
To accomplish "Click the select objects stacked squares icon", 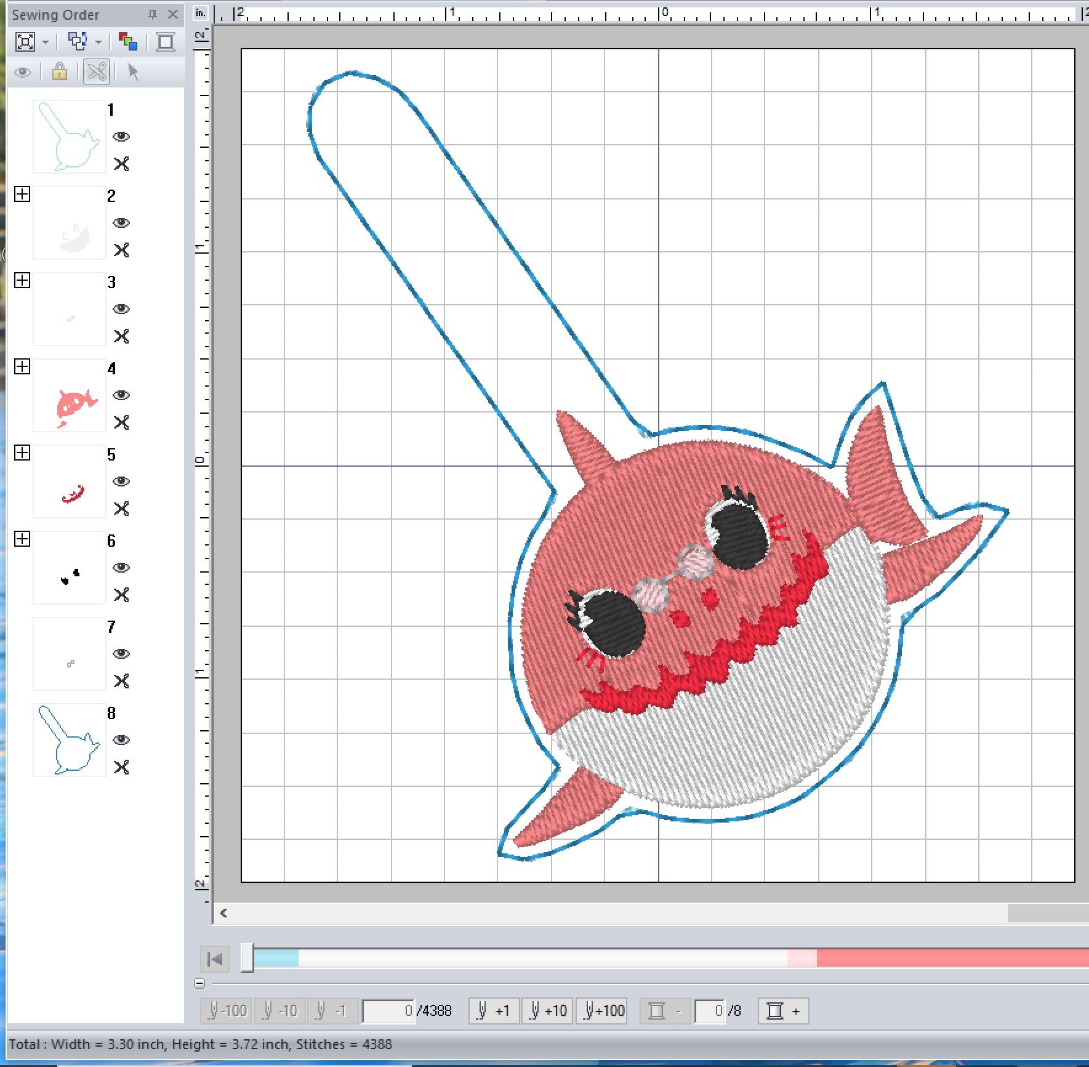I will coord(78,42).
